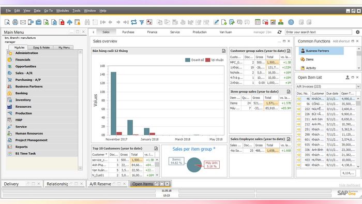
Task: Click in the search text field
Action: point(319,32)
